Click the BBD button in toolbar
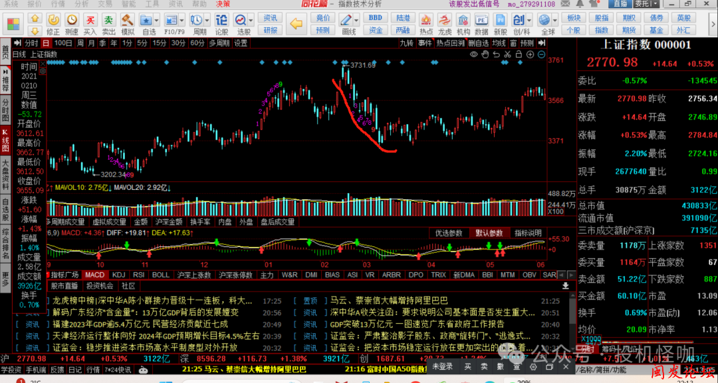This screenshot has height=383, width=718. 376,18
